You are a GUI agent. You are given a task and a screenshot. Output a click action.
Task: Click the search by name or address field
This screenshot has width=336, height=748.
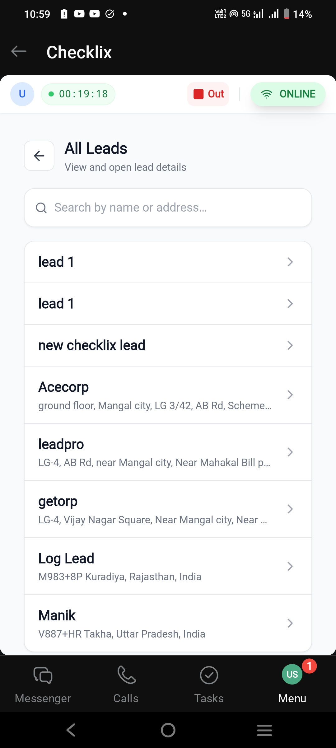pyautogui.click(x=168, y=208)
